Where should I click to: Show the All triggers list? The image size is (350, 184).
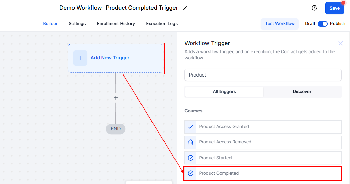coord(224,92)
